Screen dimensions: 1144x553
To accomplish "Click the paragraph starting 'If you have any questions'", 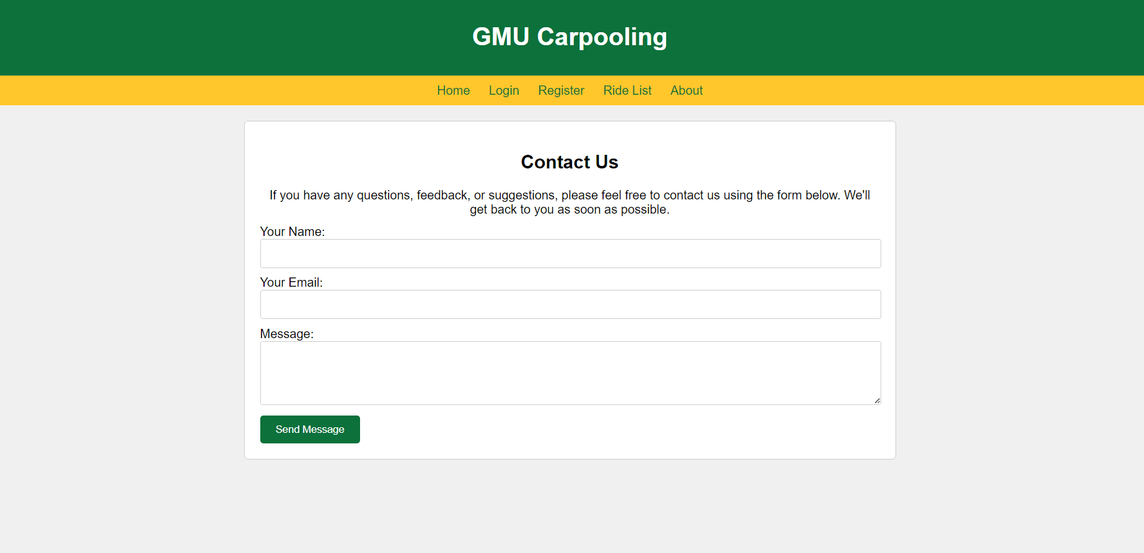I will point(570,202).
